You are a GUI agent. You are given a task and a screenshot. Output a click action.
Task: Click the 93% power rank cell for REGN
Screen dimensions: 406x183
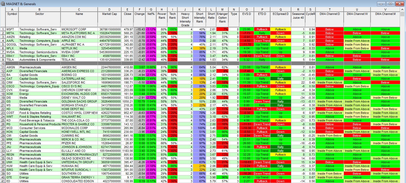click(x=162, y=154)
